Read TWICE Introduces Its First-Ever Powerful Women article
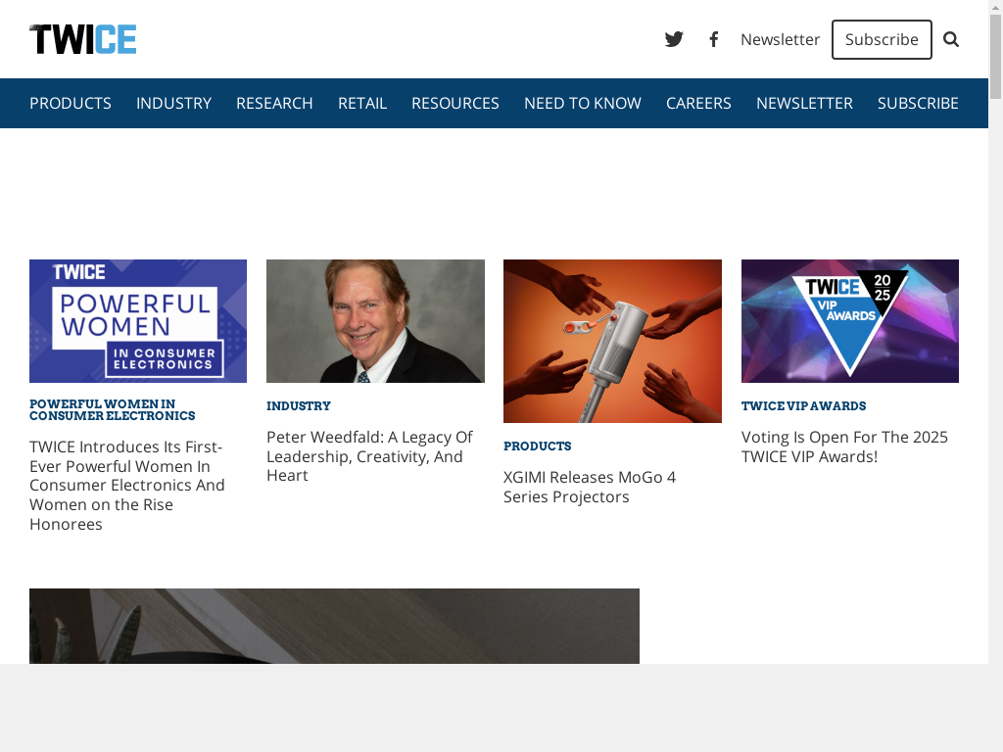1003x752 pixels. 127,486
